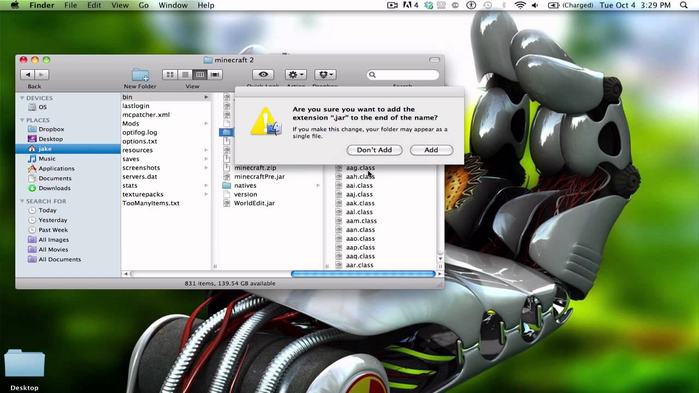Image resolution: width=699 pixels, height=393 pixels.
Task: Open the Edit menu
Action: pos(94,5)
